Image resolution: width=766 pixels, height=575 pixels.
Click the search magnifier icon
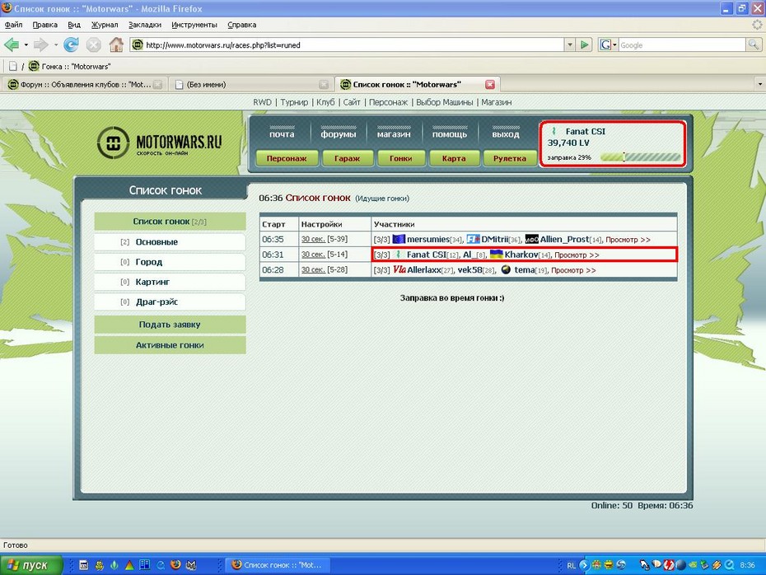coord(754,45)
